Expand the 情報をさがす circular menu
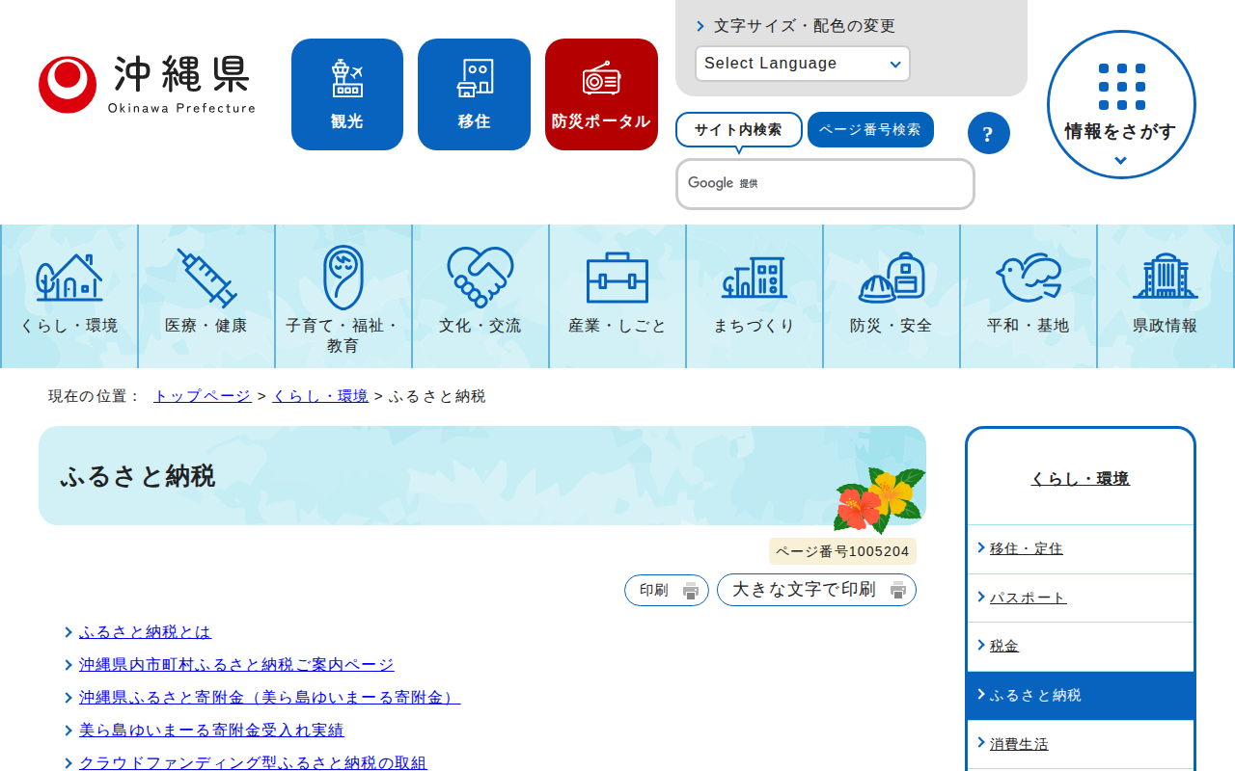 (x=1121, y=105)
